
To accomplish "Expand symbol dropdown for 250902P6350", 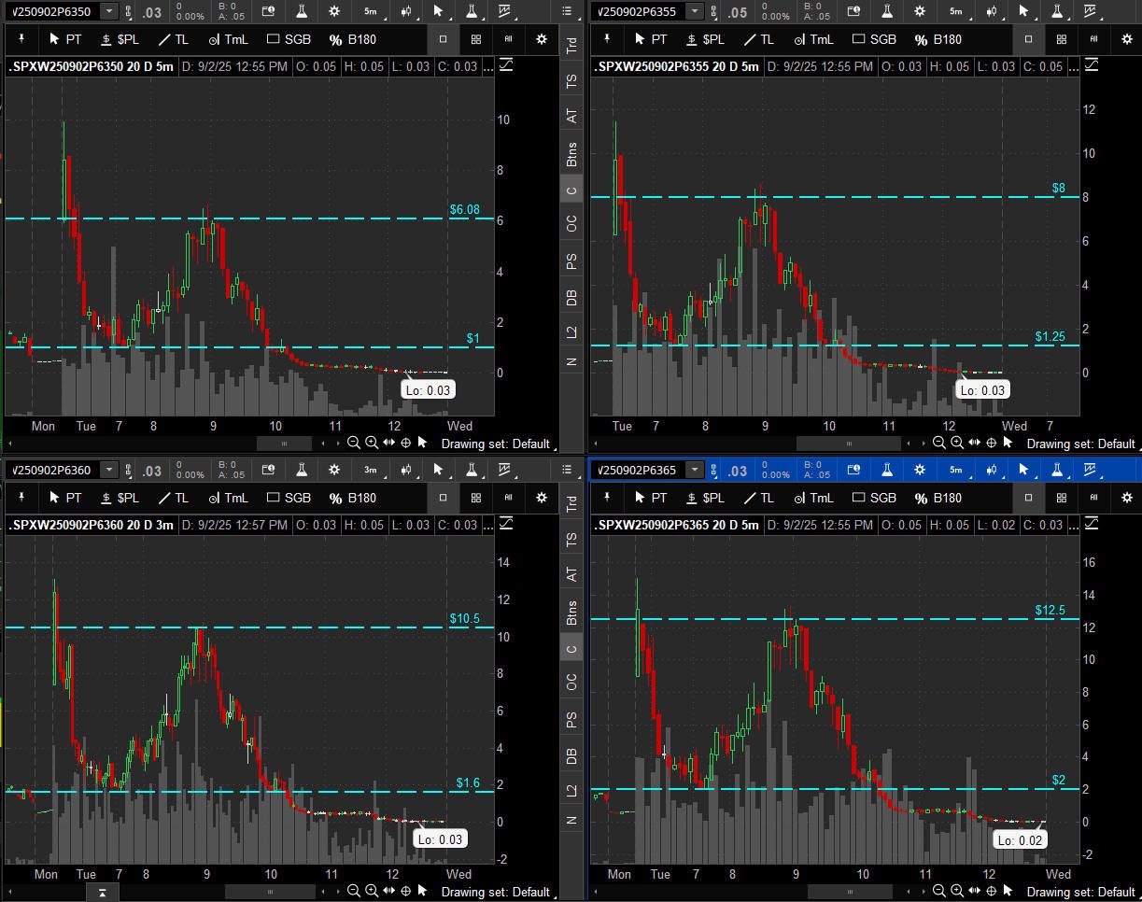I will pyautogui.click(x=109, y=11).
